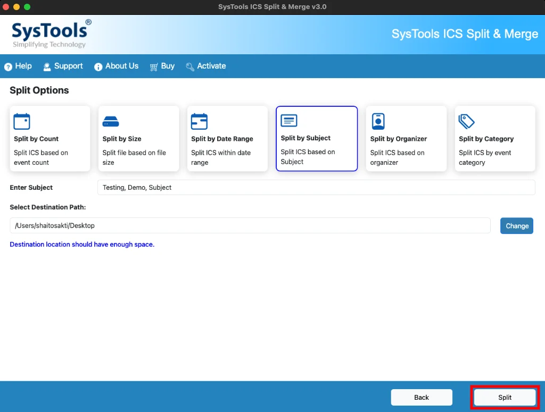545x412 pixels.
Task: Click the Support person icon
Action: [x=47, y=66]
